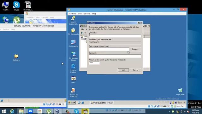Image resolution: width=202 pixels, height=114 pixels.
Task: Focus the Link name field
Action: click(x=115, y=36)
